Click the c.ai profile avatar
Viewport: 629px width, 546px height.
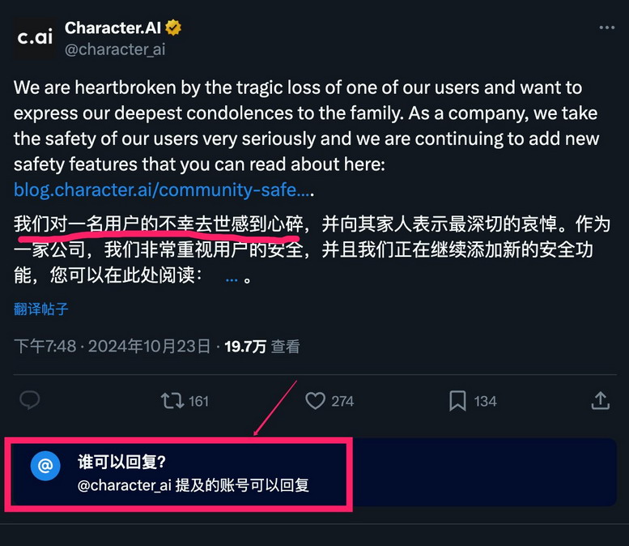pos(36,38)
